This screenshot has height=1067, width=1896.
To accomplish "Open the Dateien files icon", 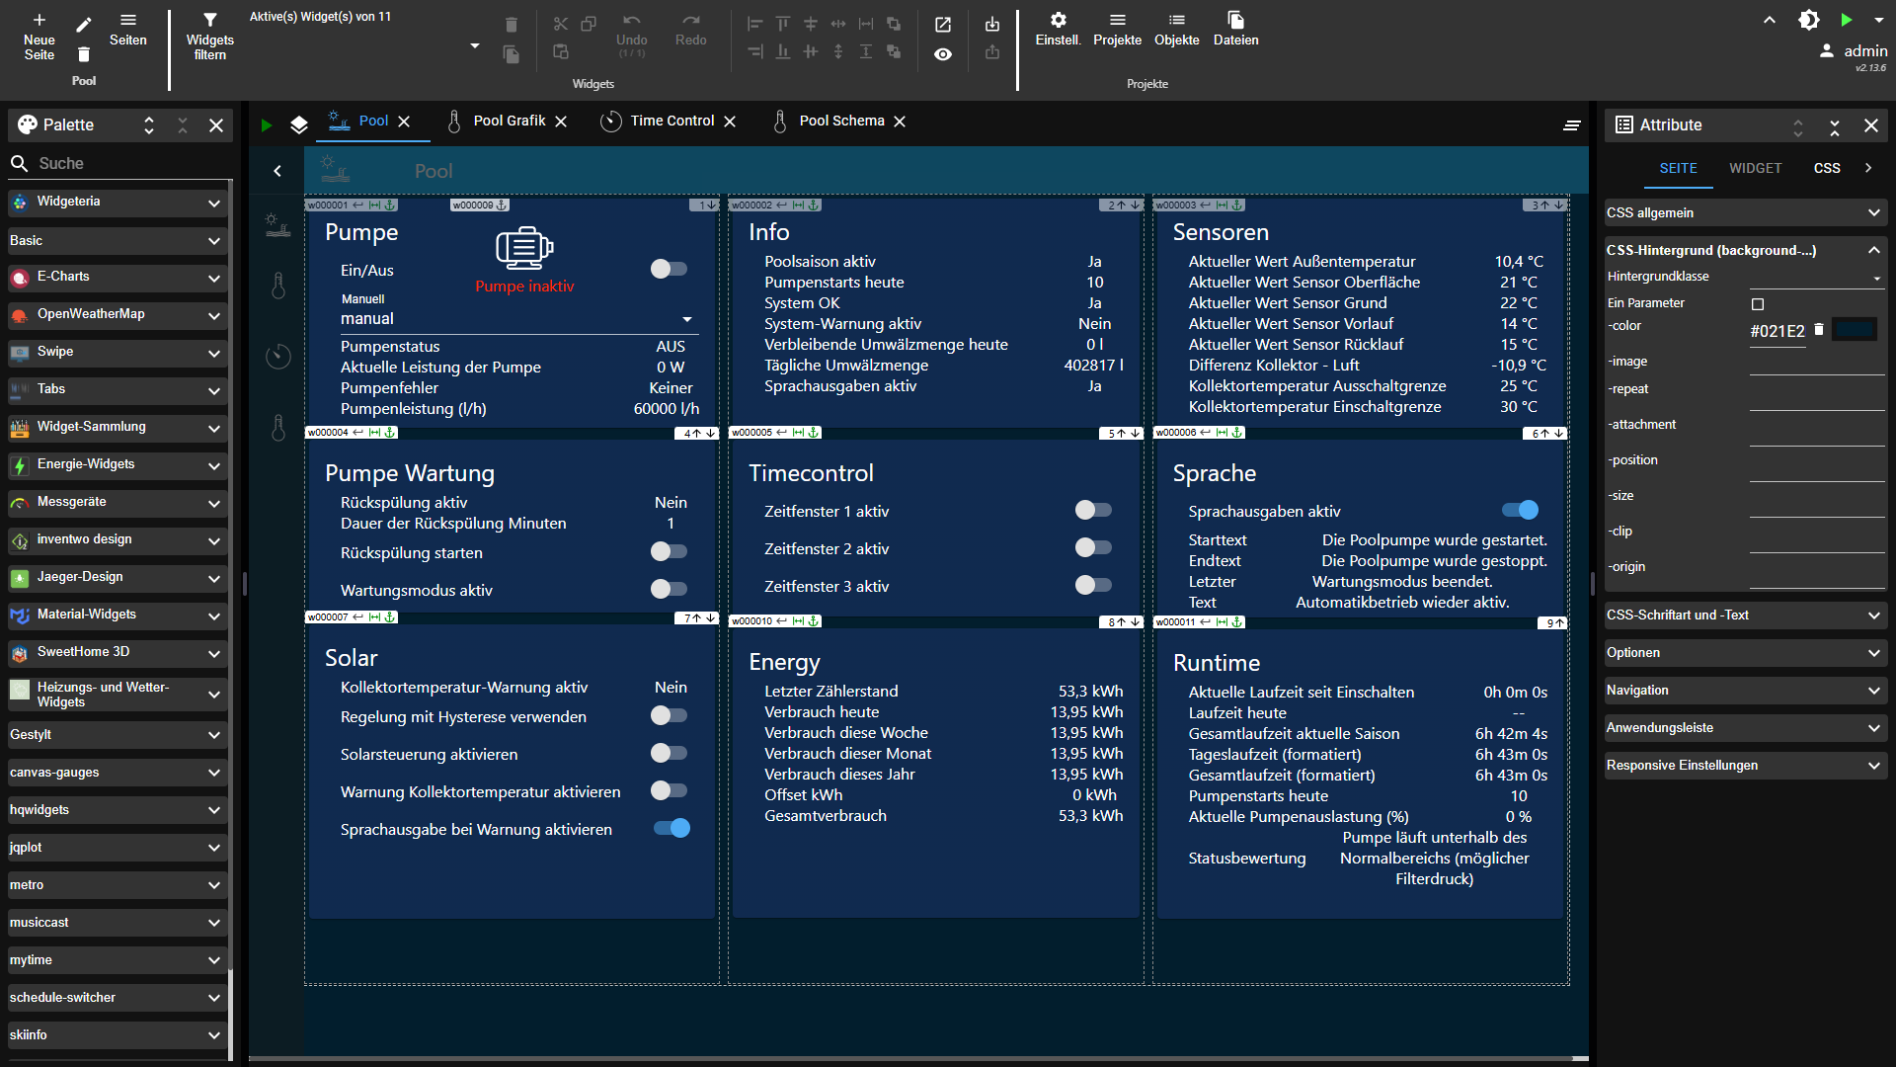I will (x=1235, y=20).
